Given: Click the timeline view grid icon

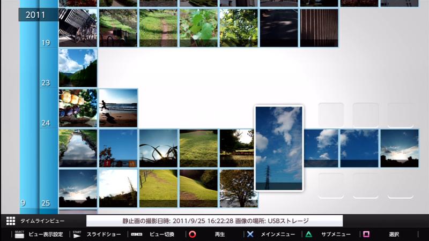Looking at the screenshot, I should tap(11, 221).
